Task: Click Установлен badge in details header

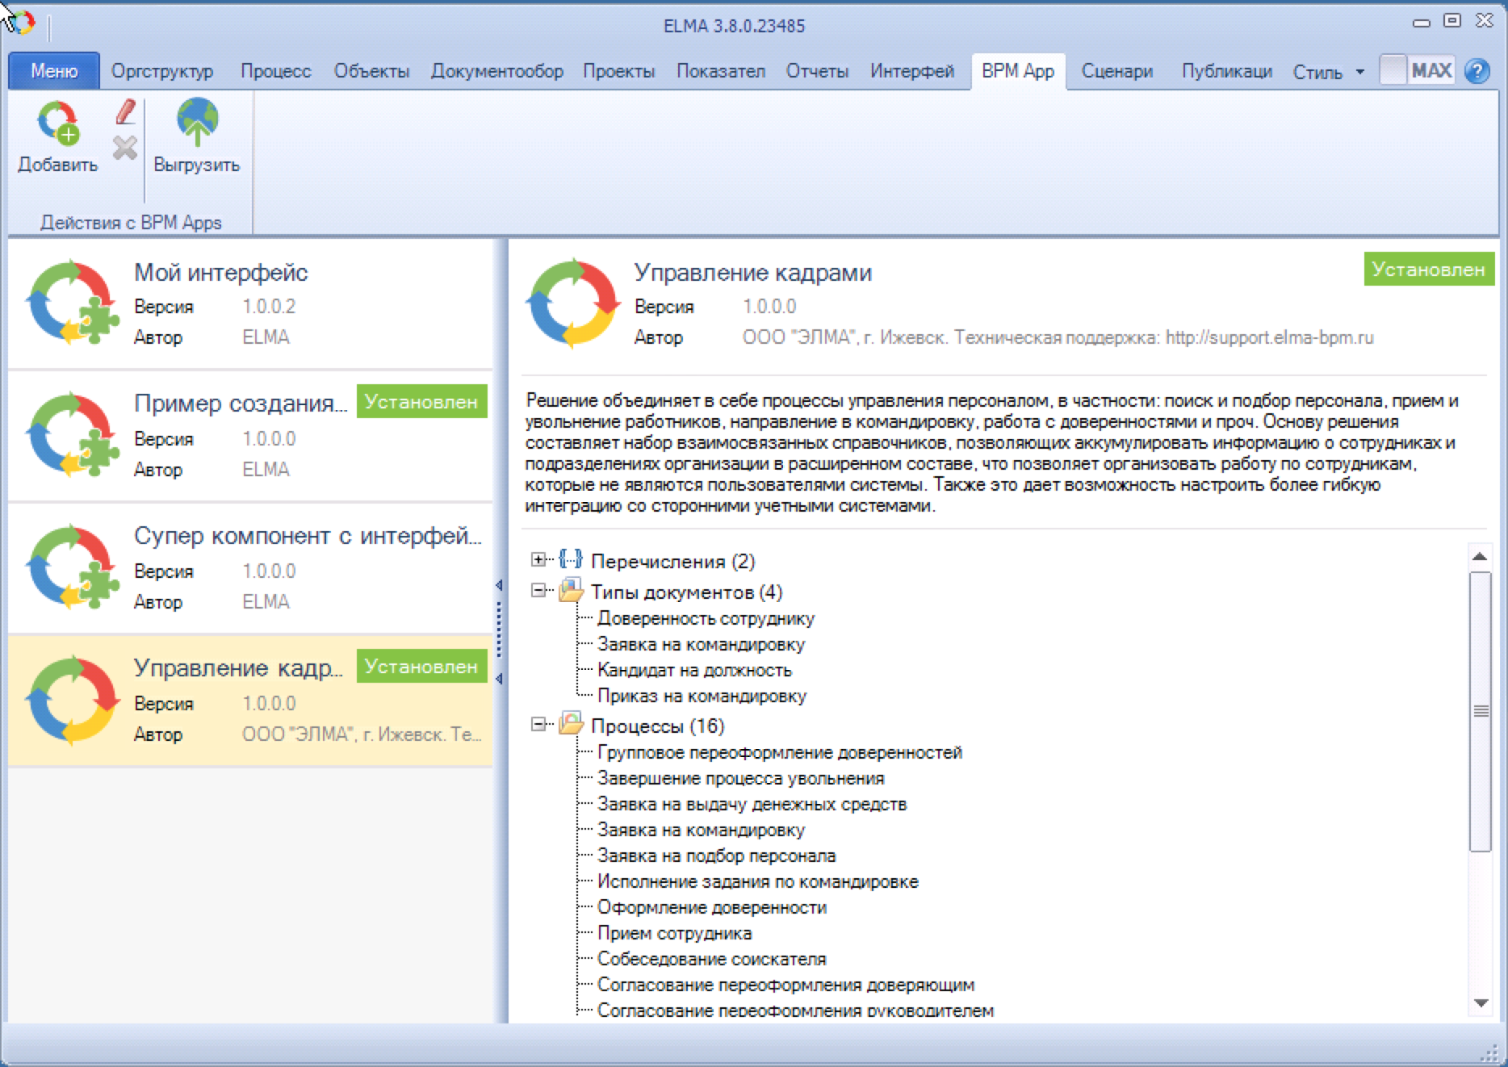Action: 1429,269
